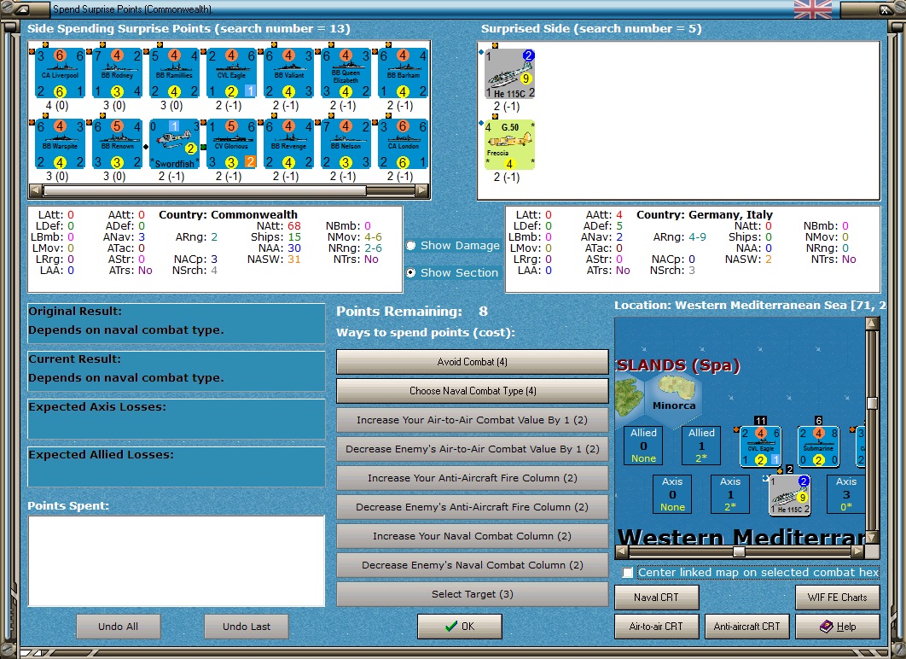Click Increase Your Naval Combat Column
Image resolution: width=906 pixels, height=659 pixels.
click(472, 536)
